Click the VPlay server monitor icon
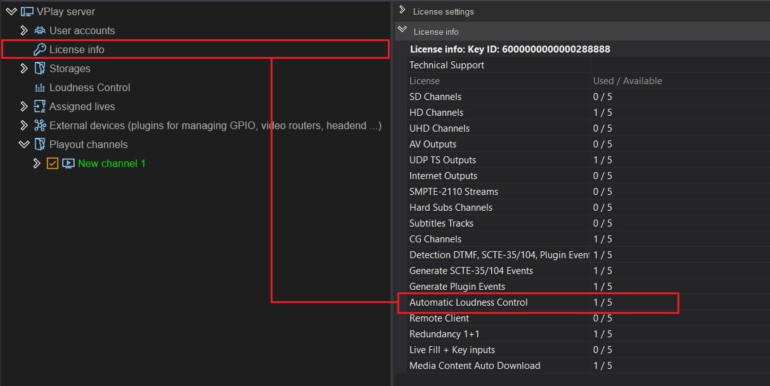 [27, 11]
